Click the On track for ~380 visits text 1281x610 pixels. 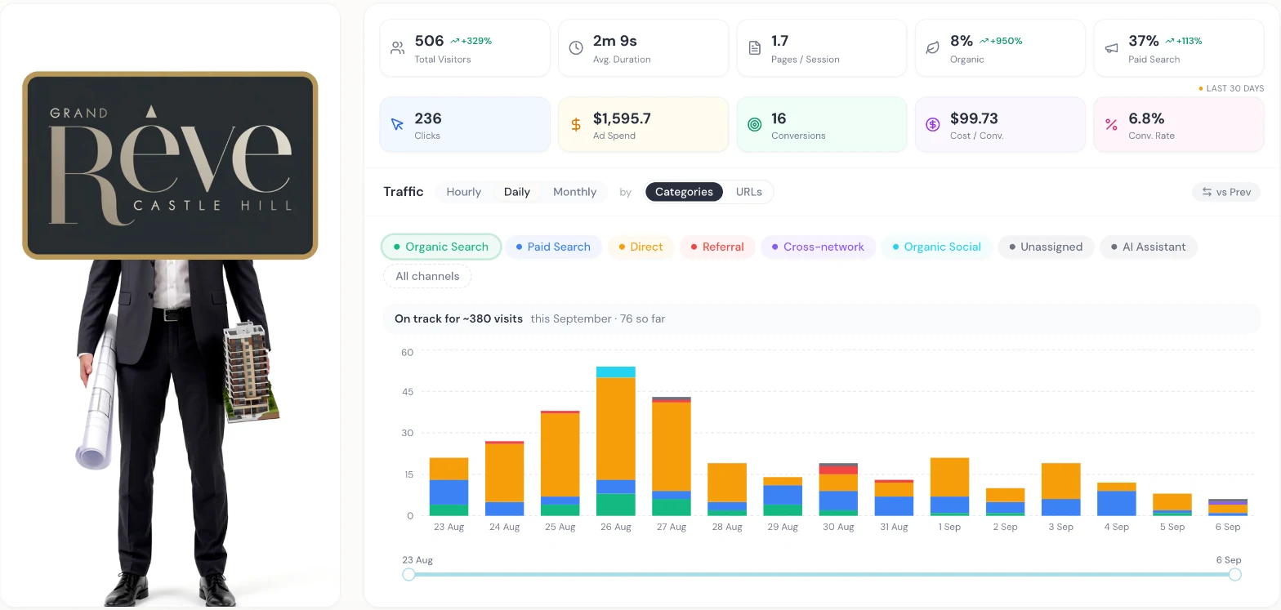point(458,318)
